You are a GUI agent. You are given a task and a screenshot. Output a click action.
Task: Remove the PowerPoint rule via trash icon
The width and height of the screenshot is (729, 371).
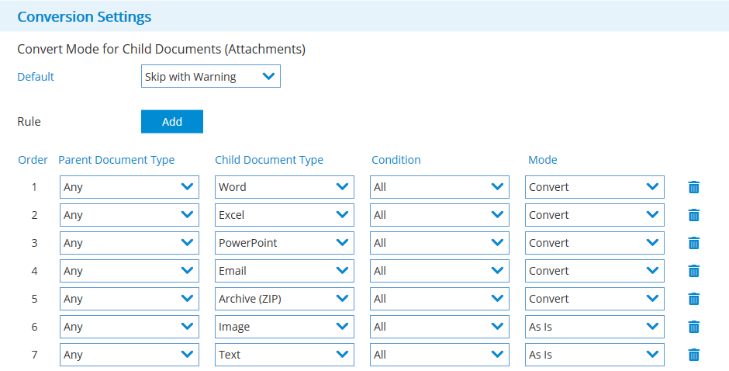click(x=693, y=243)
